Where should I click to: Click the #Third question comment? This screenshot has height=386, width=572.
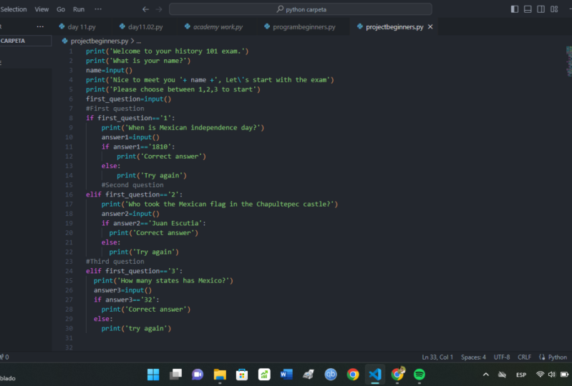coord(115,262)
